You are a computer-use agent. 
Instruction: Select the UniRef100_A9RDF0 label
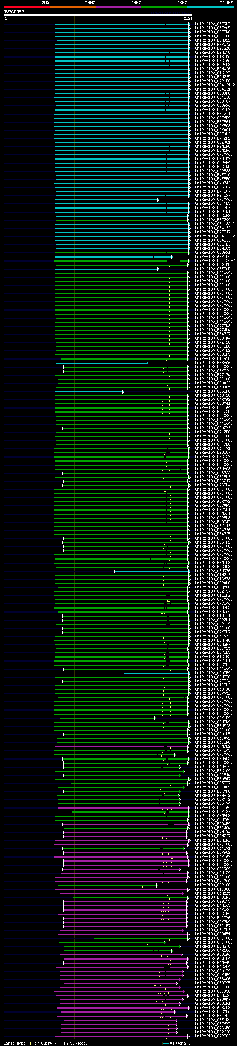pos(212,257)
